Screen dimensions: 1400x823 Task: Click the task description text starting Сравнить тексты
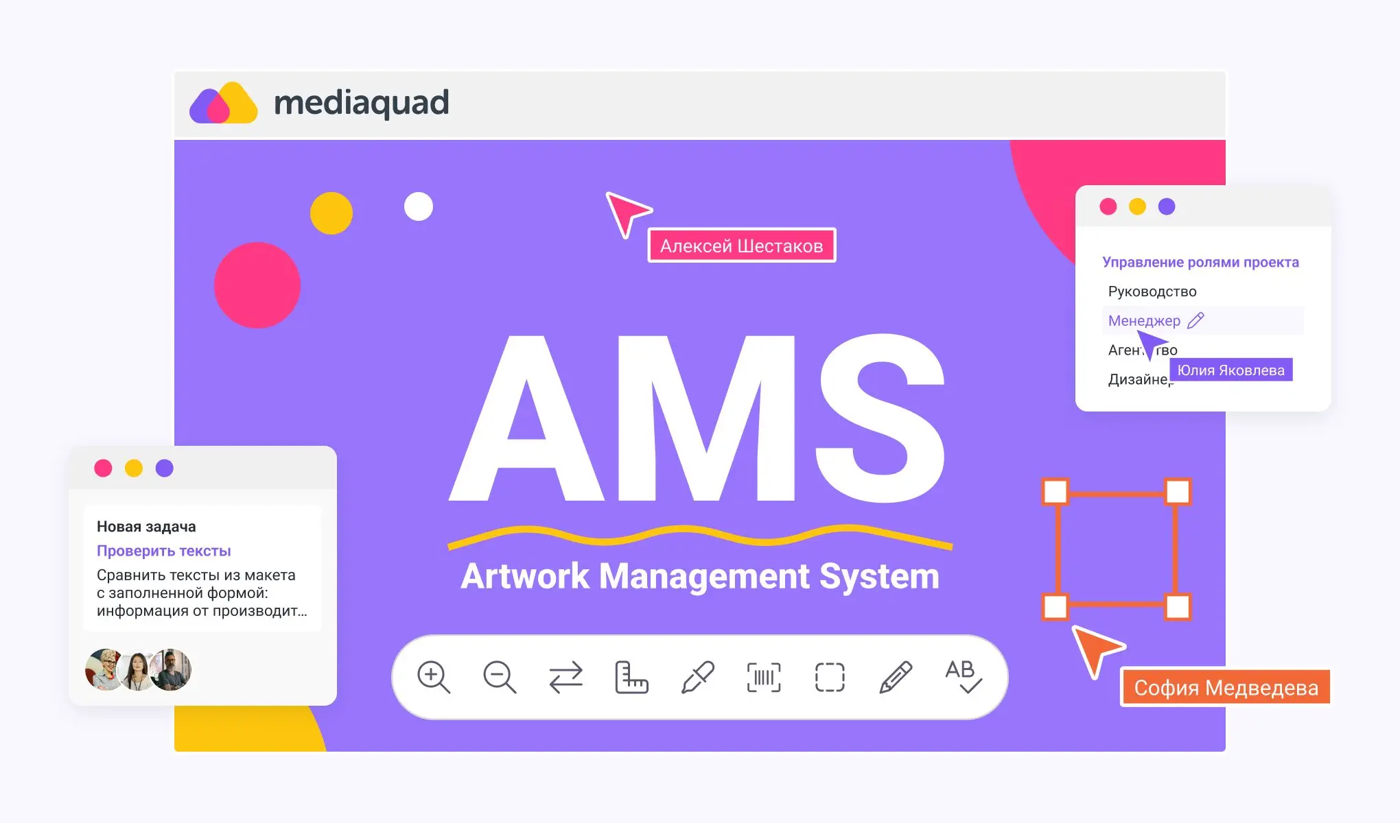202,593
